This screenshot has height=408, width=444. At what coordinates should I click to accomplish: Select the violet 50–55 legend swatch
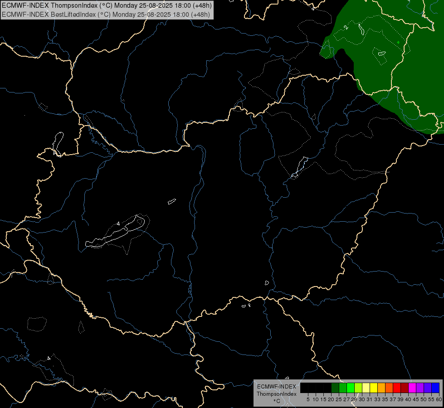coord(428,388)
